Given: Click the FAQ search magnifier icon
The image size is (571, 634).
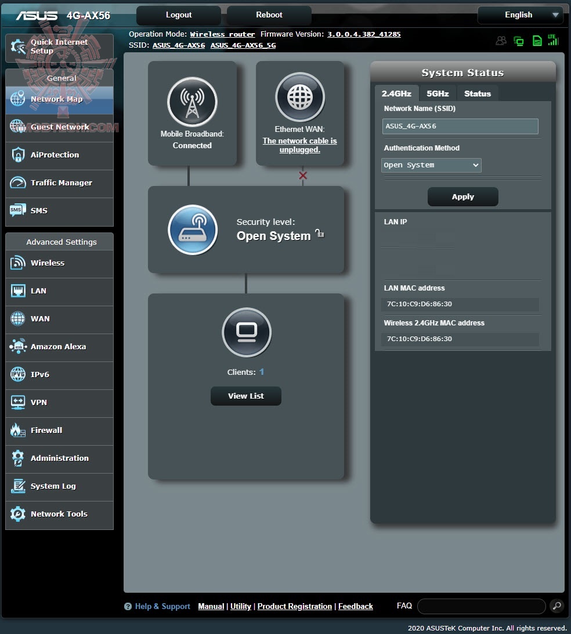Looking at the screenshot, I should point(557,606).
